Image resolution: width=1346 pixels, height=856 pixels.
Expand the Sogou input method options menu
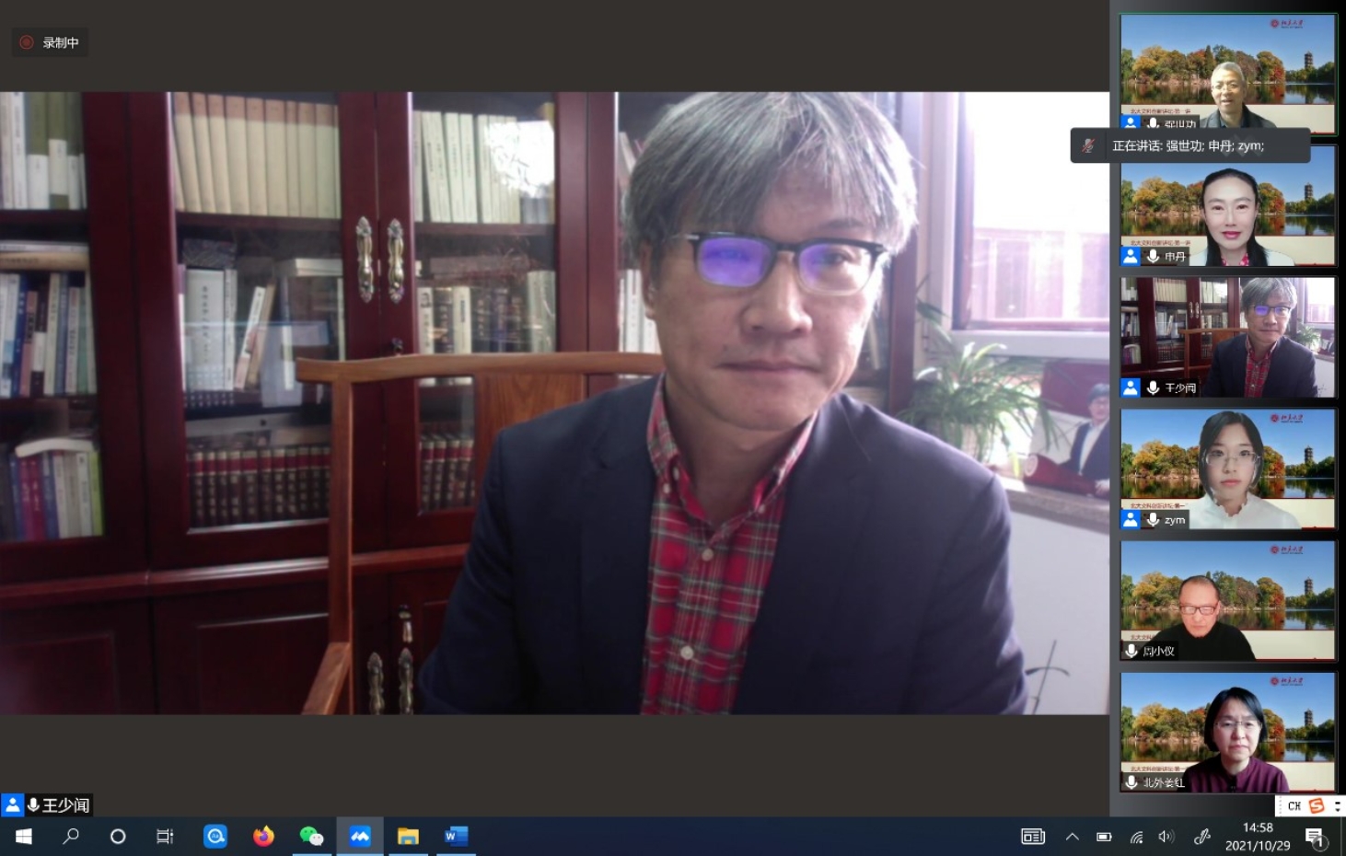(x=1337, y=806)
